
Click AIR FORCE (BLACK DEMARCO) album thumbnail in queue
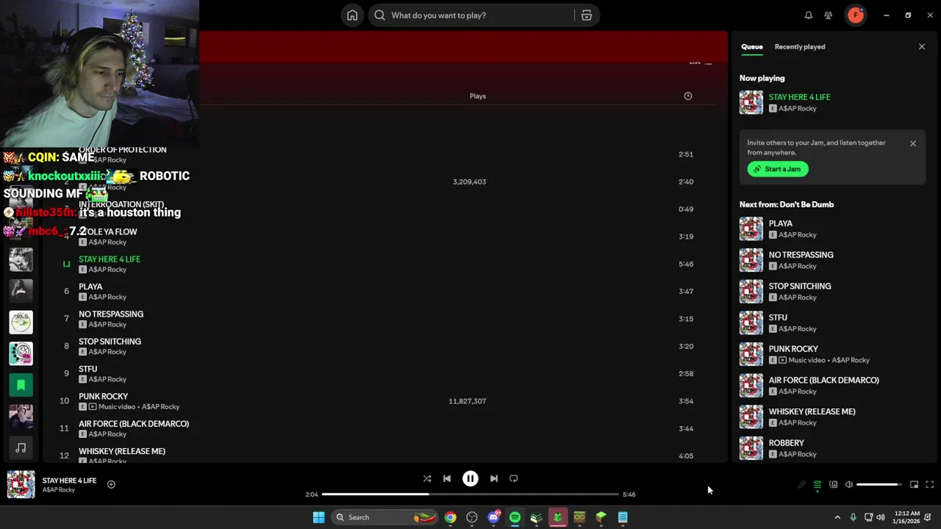(x=751, y=386)
